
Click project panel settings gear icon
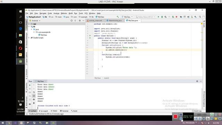point(80,21)
